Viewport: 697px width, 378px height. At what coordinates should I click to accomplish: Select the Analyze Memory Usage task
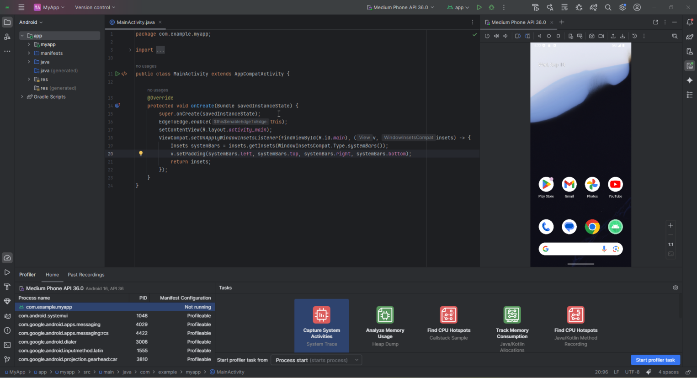pos(385,325)
